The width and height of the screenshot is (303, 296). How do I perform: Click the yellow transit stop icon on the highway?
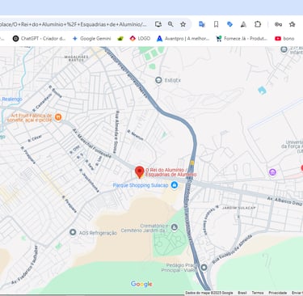click(x=192, y=163)
